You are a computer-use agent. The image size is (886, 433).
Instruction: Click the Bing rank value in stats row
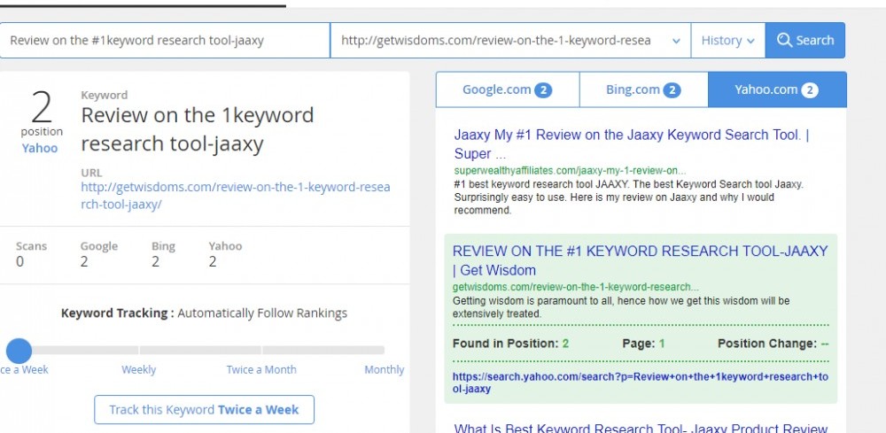[x=155, y=261]
